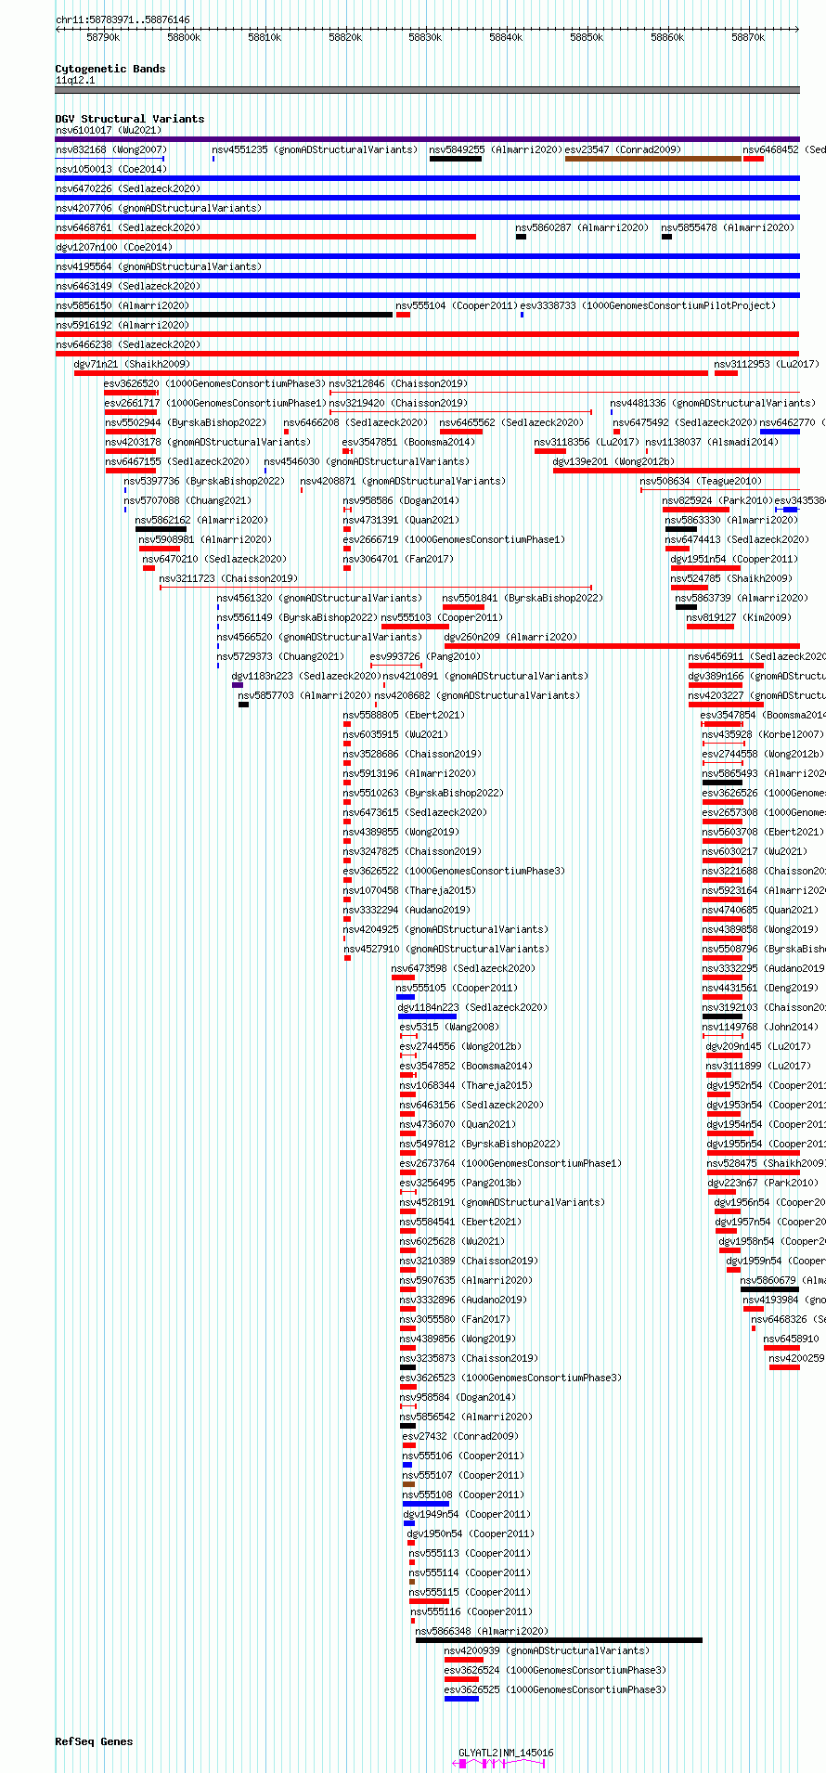
Task: Click the 58830k ruler label
Action: tap(426, 37)
